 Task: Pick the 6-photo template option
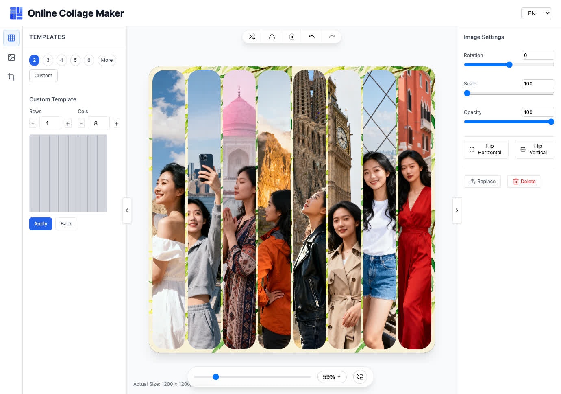(89, 60)
